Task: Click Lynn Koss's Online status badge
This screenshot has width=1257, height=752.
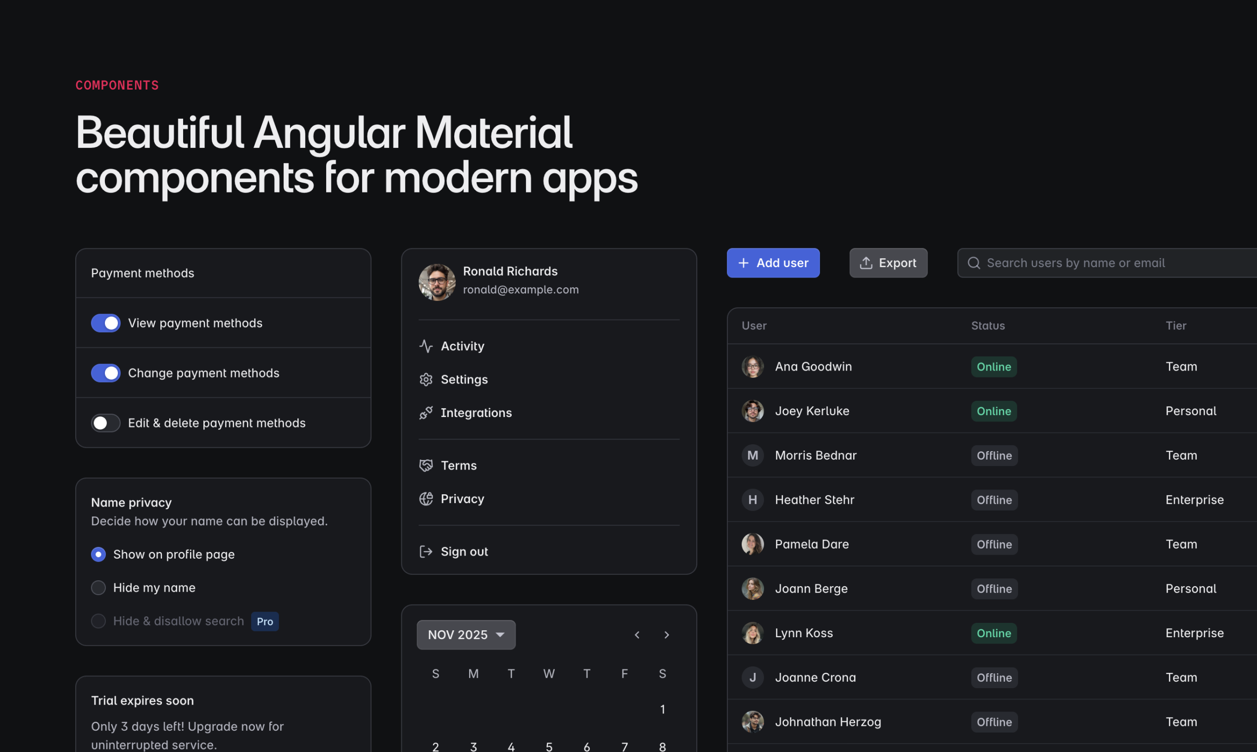Action: click(x=993, y=633)
